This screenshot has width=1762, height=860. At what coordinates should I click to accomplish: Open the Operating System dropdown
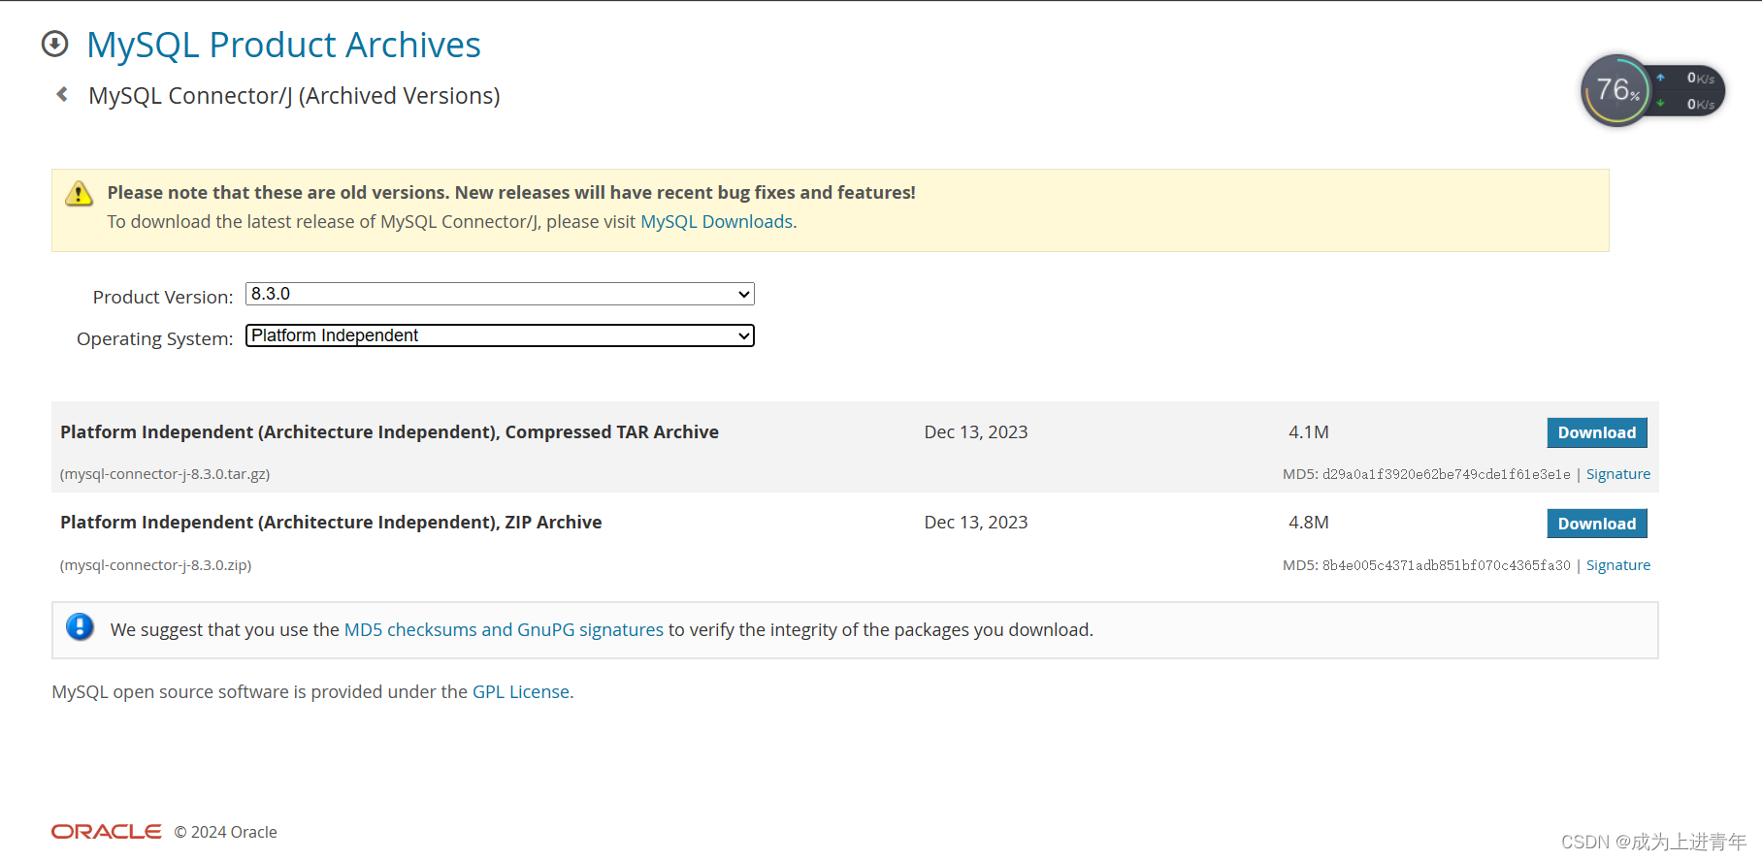click(x=500, y=335)
